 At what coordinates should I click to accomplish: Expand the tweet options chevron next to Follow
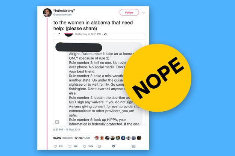(143, 13)
